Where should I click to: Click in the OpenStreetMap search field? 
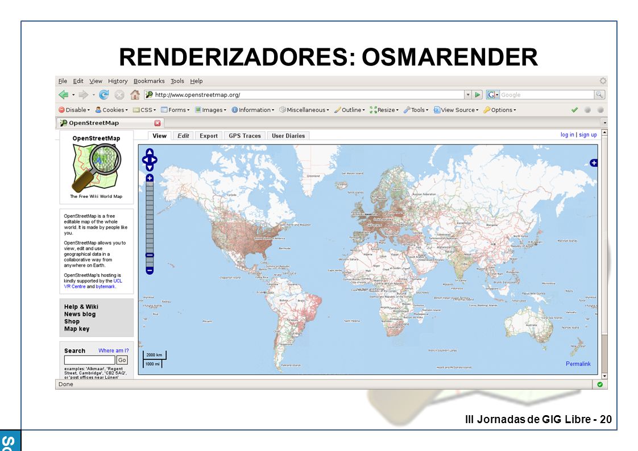tap(89, 360)
